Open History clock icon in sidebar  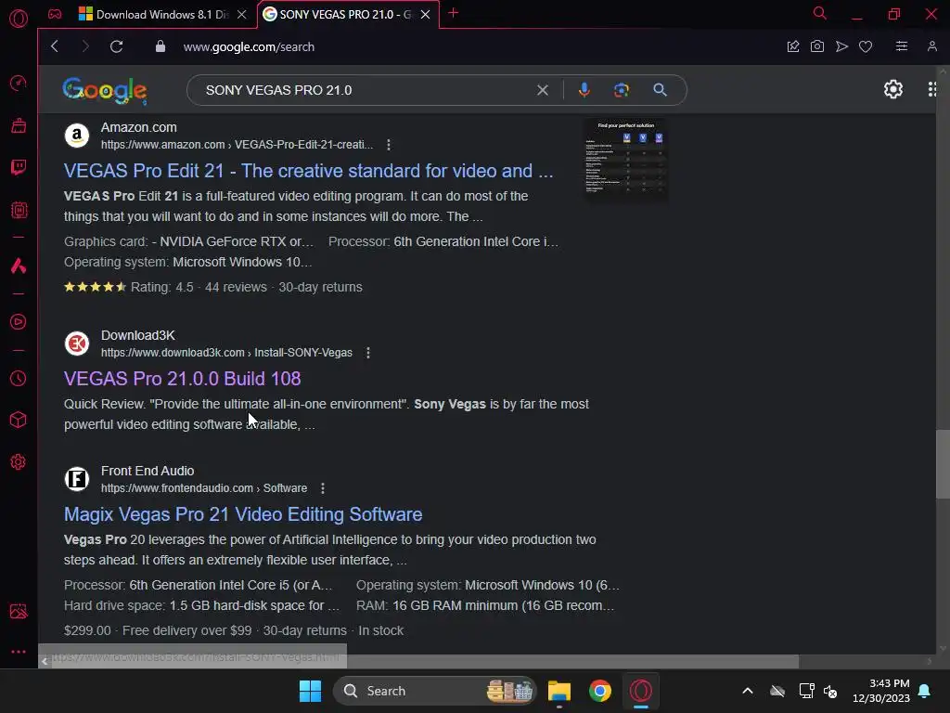19,379
